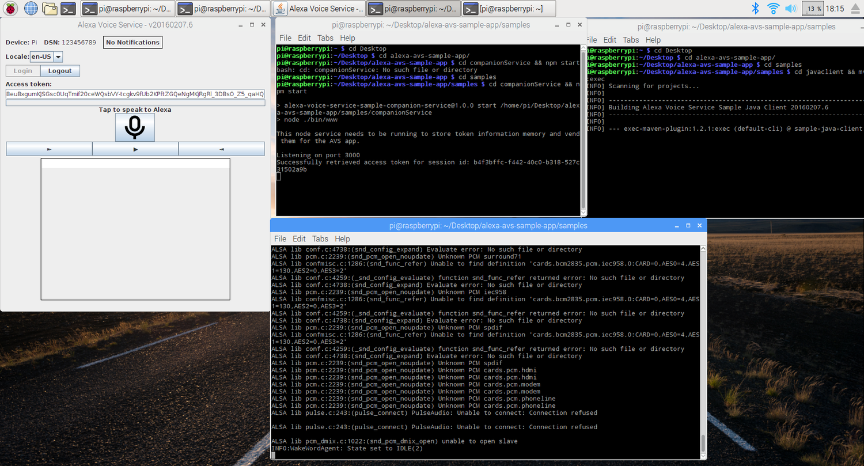Image resolution: width=864 pixels, height=466 pixels.
Task: Open Edit menu in wake word terminal
Action: coord(299,238)
